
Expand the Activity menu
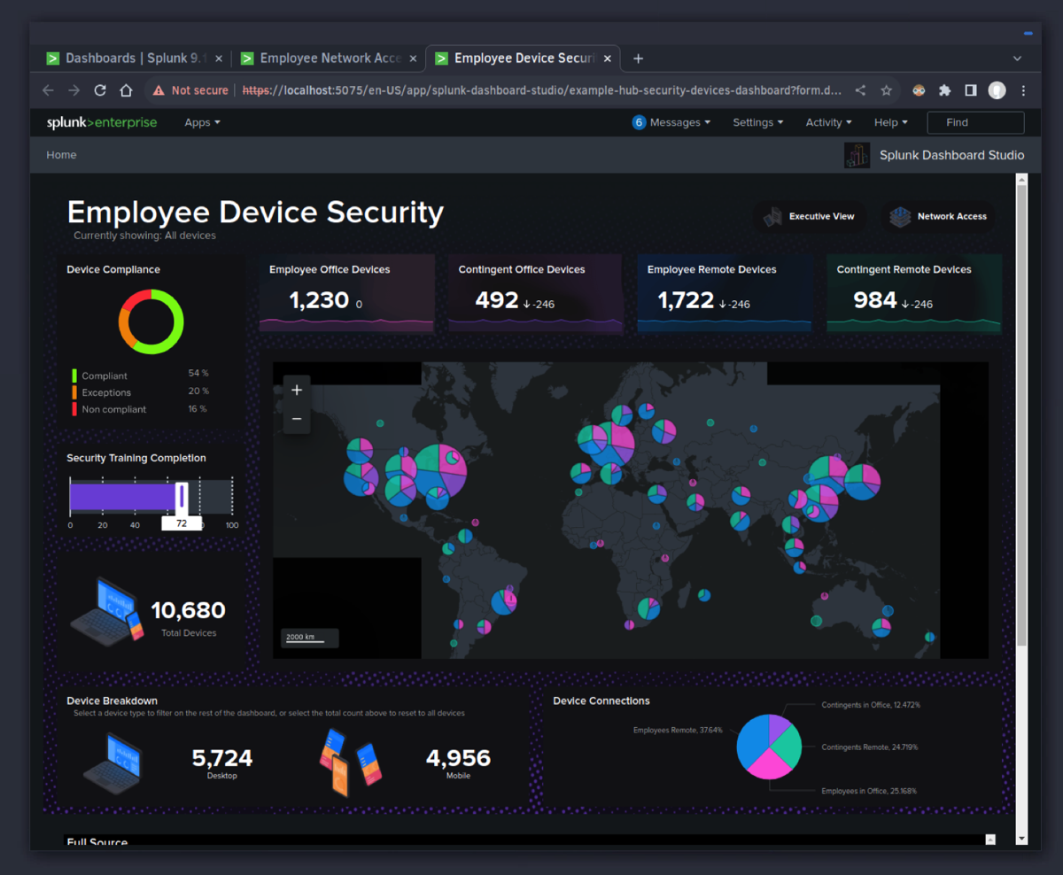click(828, 122)
